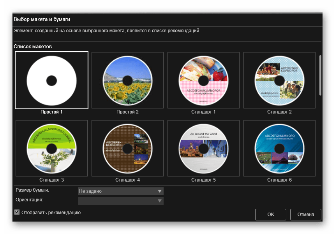Click the Отобразить рекомендацию label text
335x234 pixels.
51,213
